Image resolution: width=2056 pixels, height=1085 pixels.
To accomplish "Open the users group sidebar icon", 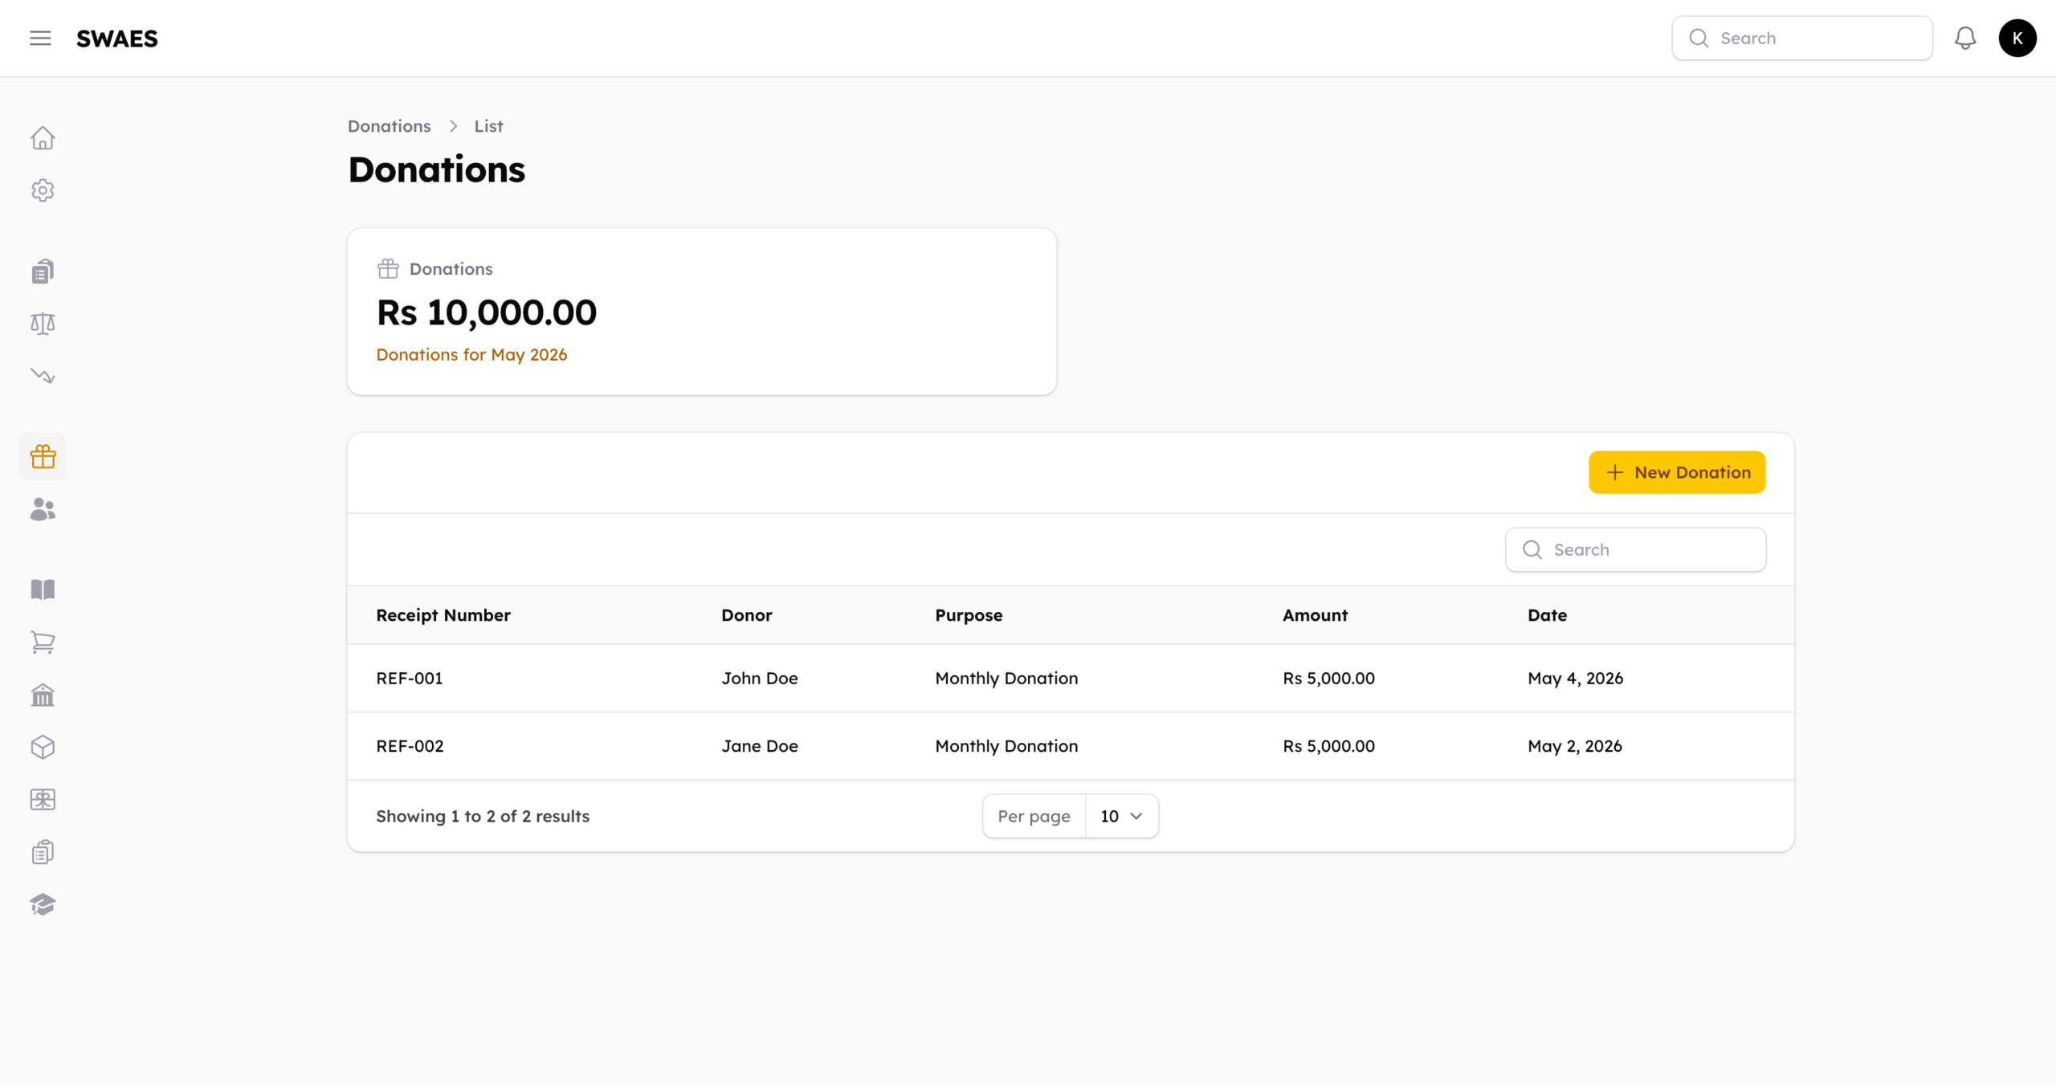I will coord(43,509).
